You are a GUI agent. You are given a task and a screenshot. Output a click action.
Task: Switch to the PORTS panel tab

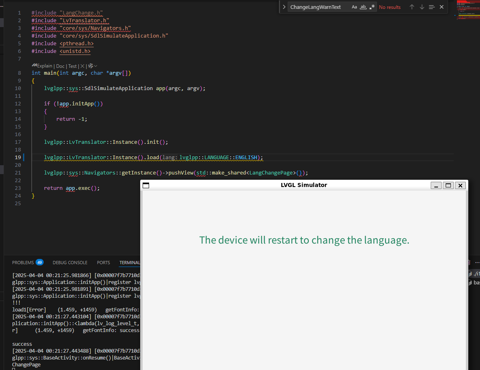coord(103,263)
